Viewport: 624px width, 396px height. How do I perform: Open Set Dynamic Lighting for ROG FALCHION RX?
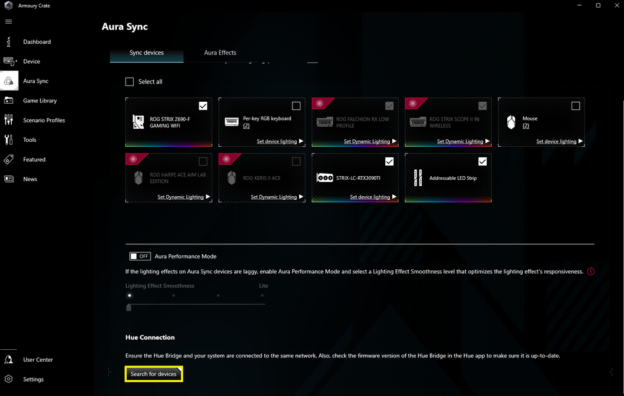coord(370,141)
